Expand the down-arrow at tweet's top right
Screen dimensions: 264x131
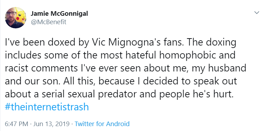pos(257,13)
